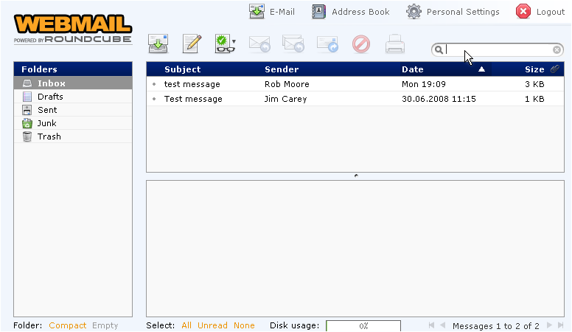Click the Print message printer icon
Image resolution: width=572 pixels, height=332 pixels.
point(394,44)
